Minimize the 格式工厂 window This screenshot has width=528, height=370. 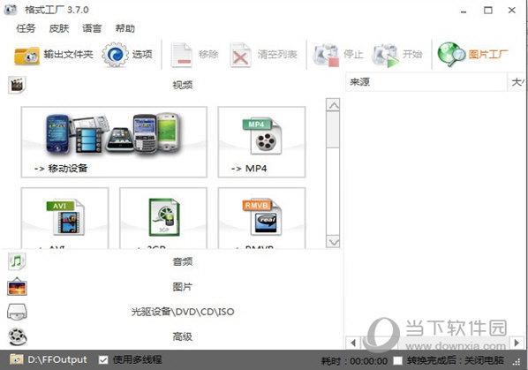point(464,11)
